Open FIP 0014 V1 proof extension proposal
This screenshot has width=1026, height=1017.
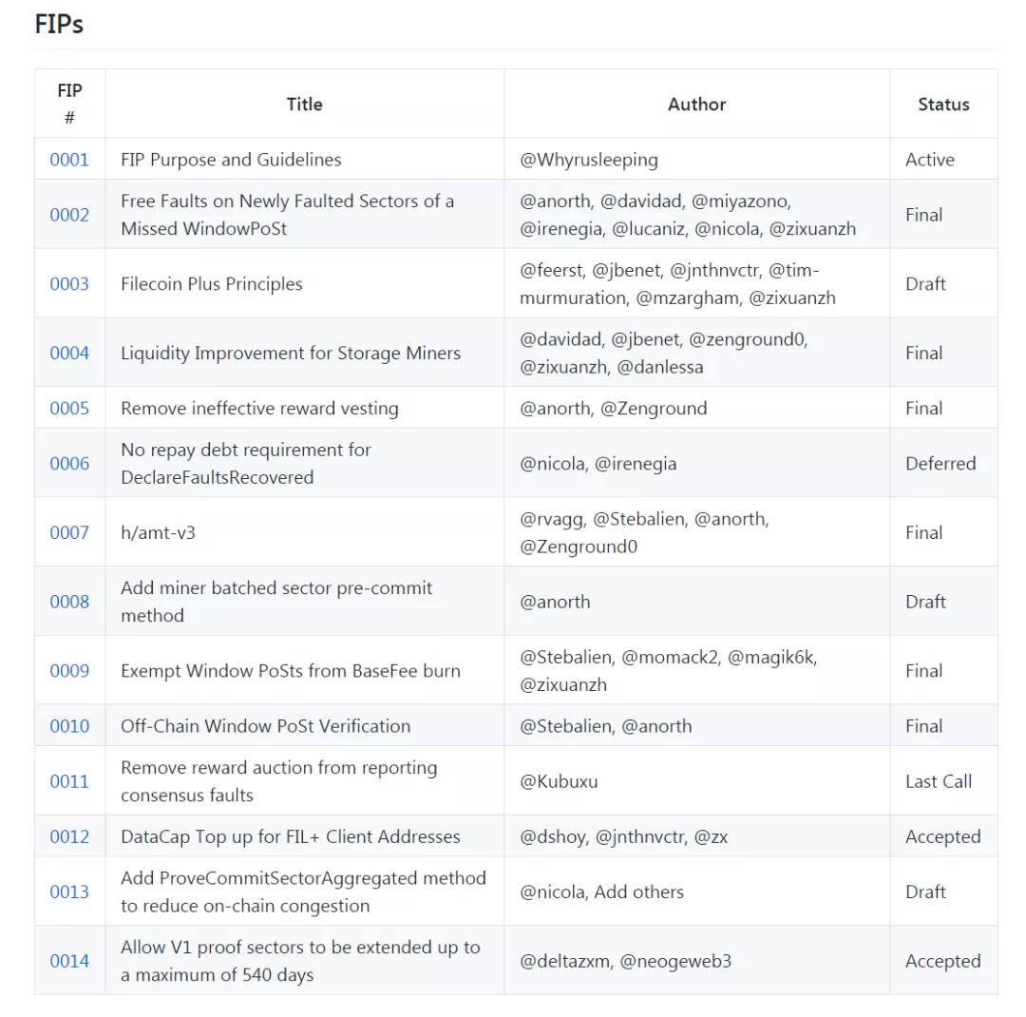tap(69, 960)
